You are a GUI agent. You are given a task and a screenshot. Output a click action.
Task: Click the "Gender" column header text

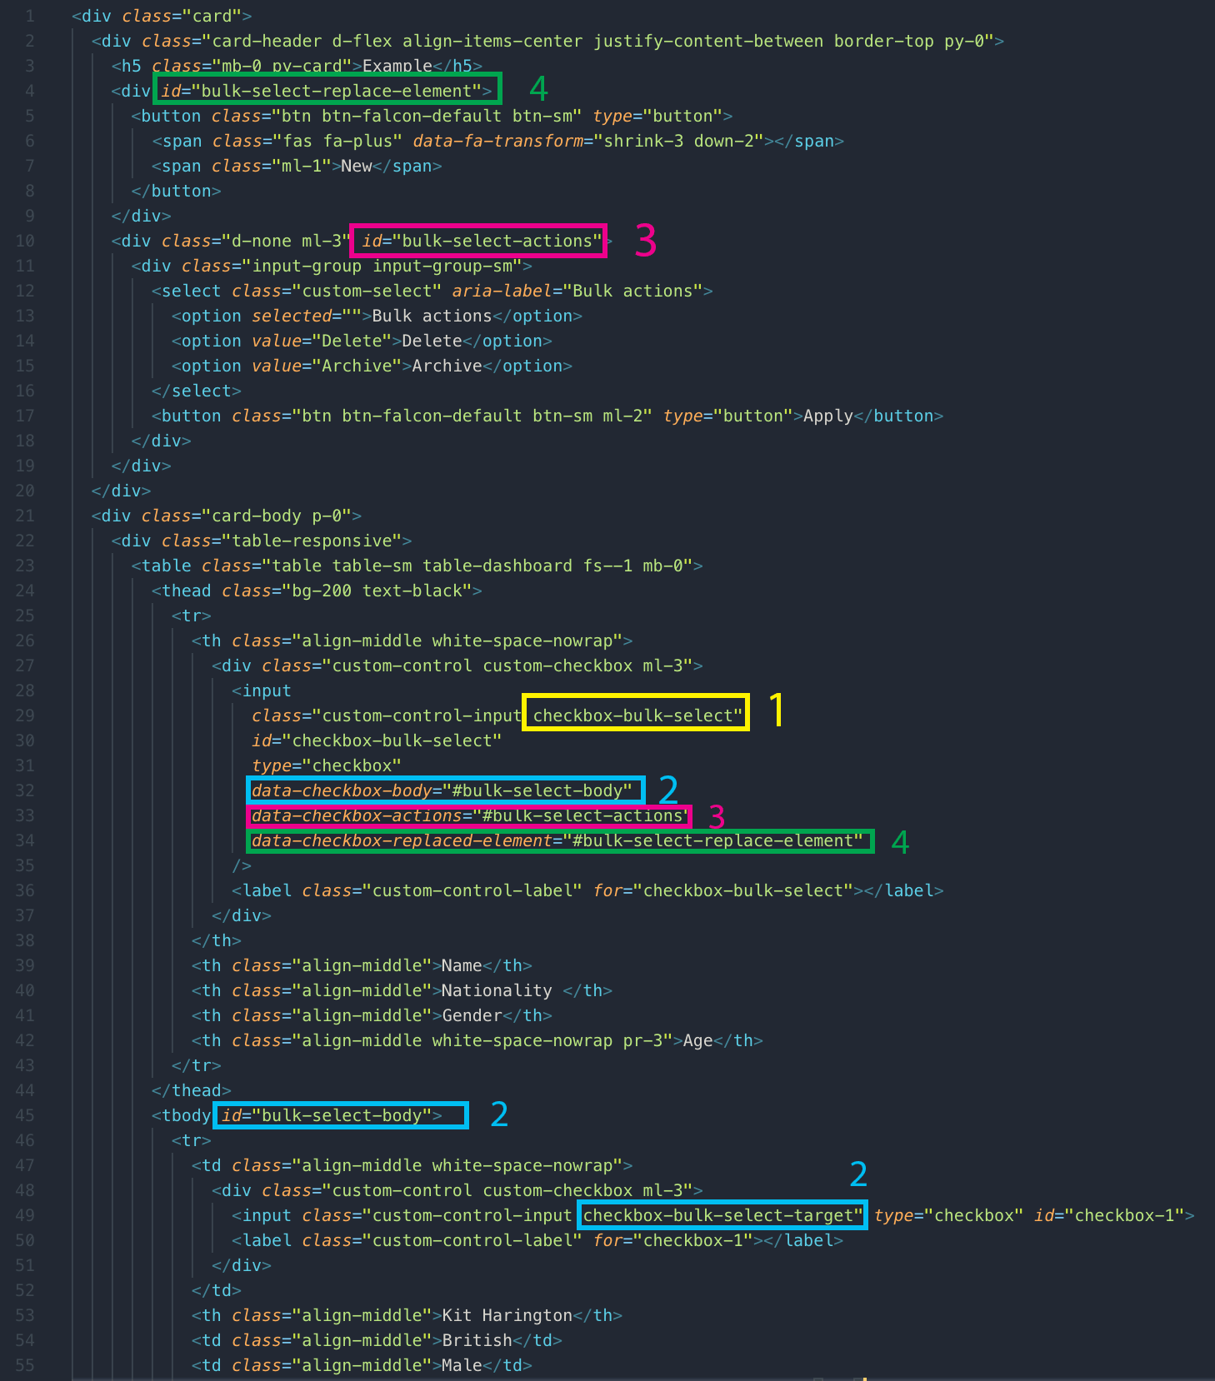[472, 1015]
